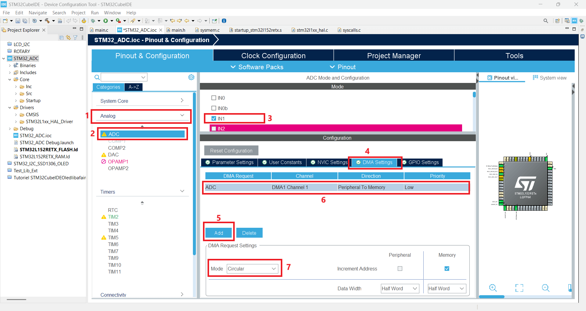This screenshot has height=311, width=586.
Task: Switch to the C/C++ perspective icon
Action: [567, 21]
